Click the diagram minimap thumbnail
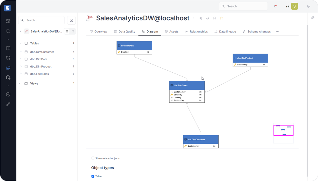318x181 pixels. pos(283,130)
